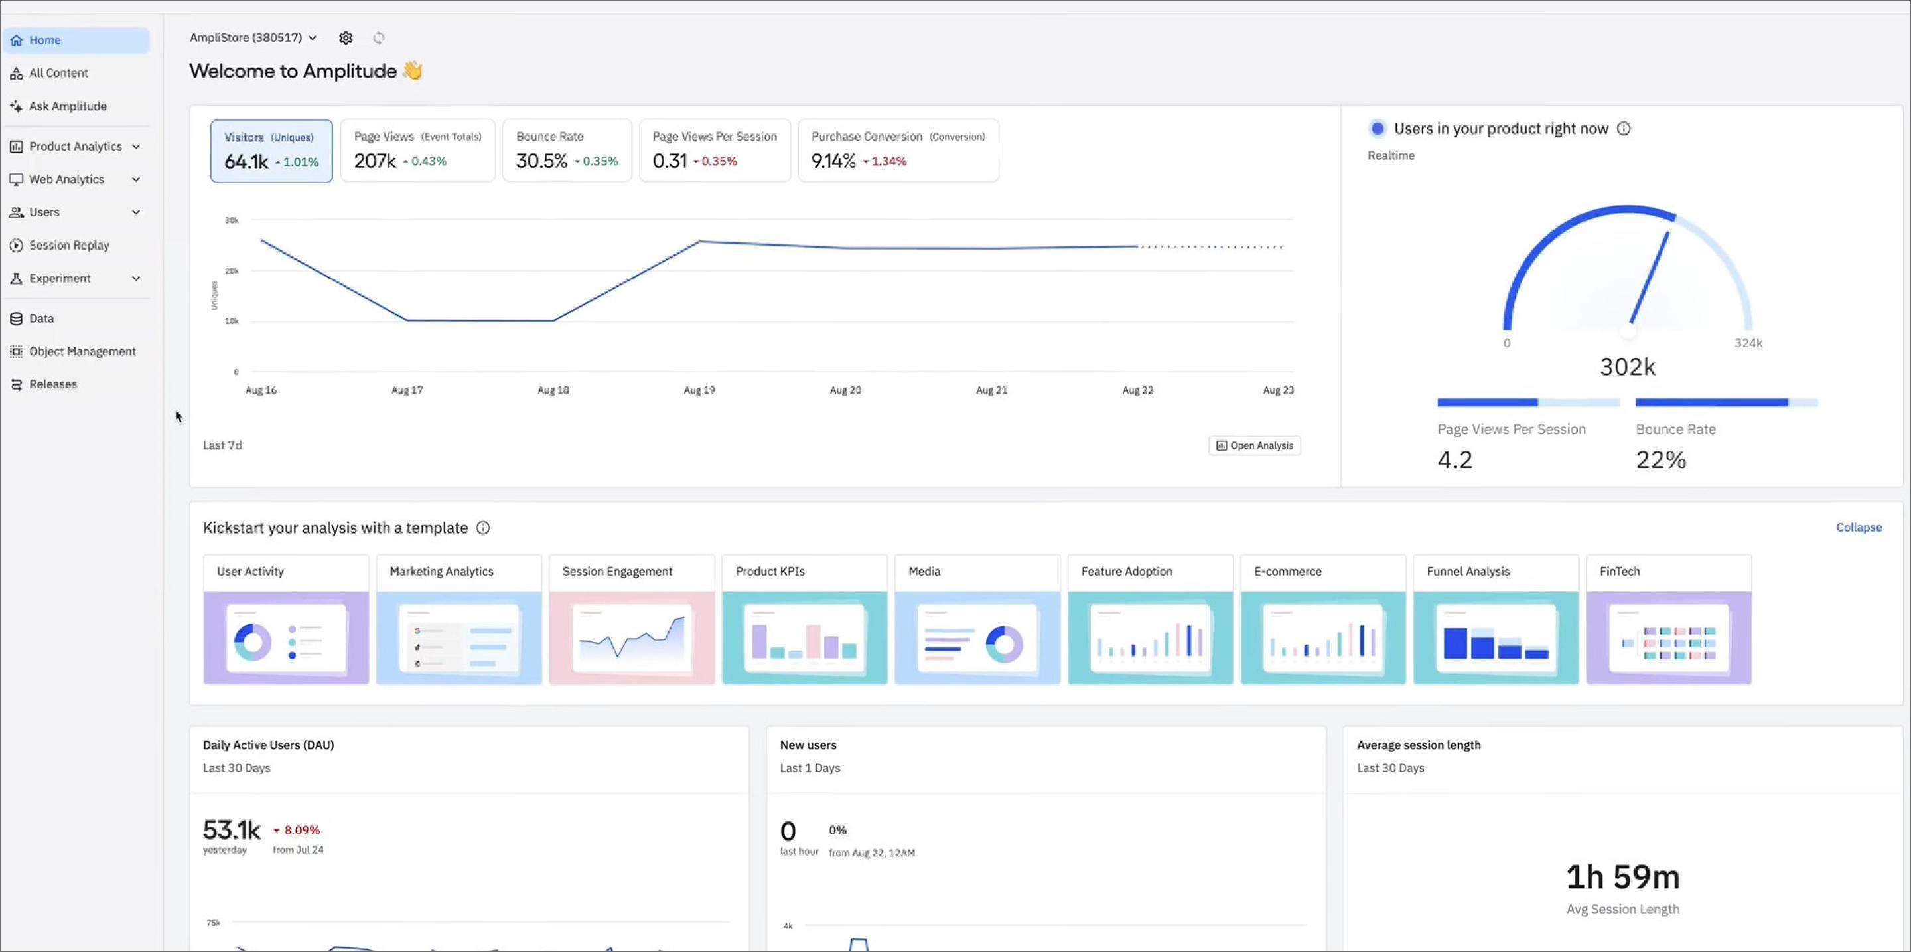Click info icon beside realtime users heading
1911x952 pixels.
point(1624,128)
